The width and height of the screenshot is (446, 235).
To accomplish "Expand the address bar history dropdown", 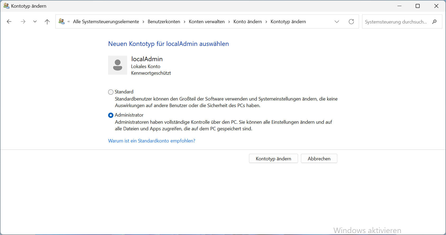I will 337,22.
